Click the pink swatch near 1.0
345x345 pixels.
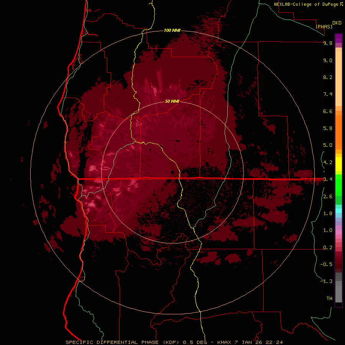[338, 232]
